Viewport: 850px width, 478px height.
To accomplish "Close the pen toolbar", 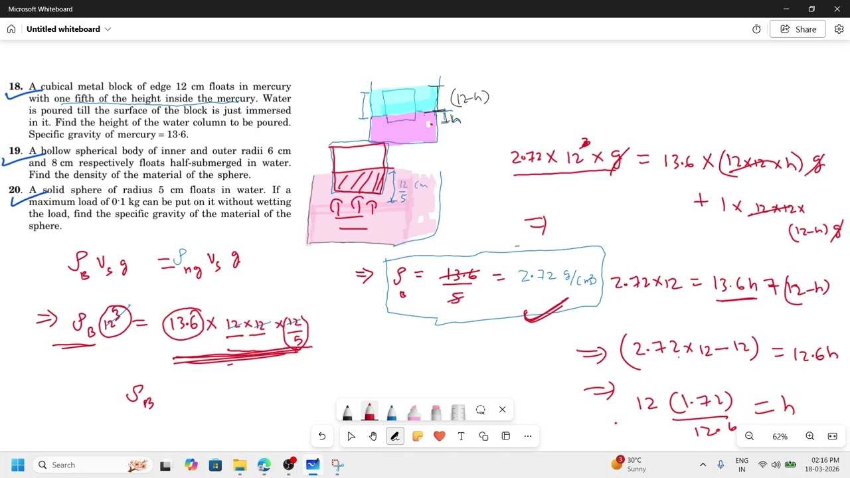I will [502, 410].
